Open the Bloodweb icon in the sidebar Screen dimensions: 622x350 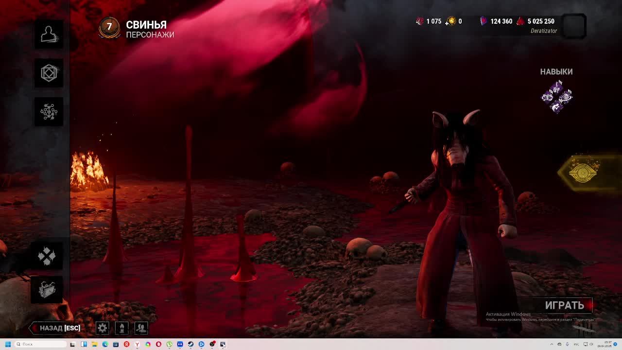click(49, 112)
